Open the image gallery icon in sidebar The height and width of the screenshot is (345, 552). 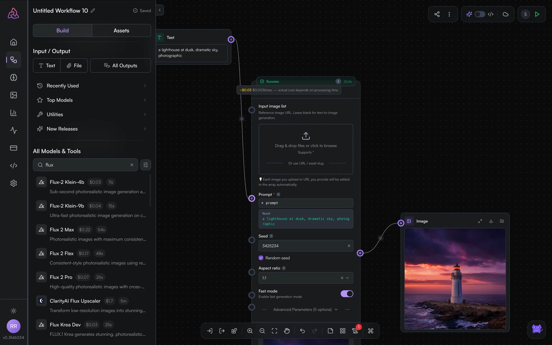[x=14, y=95]
